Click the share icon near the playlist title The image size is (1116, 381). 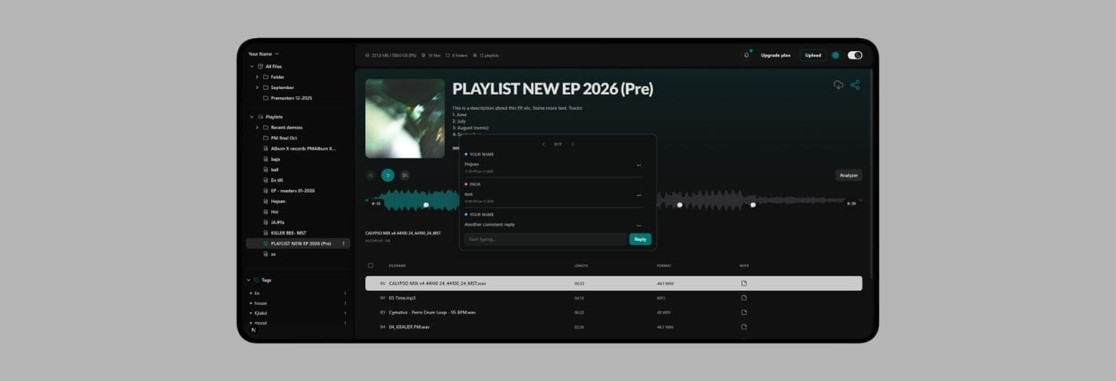tap(855, 85)
